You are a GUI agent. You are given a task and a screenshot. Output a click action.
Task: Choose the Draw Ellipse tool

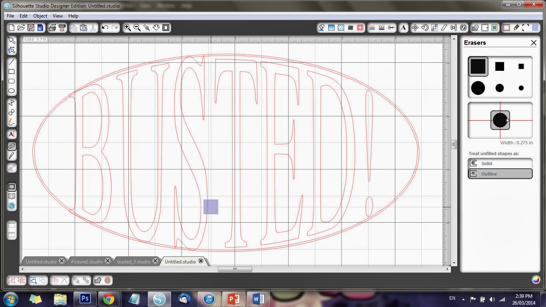(12, 91)
